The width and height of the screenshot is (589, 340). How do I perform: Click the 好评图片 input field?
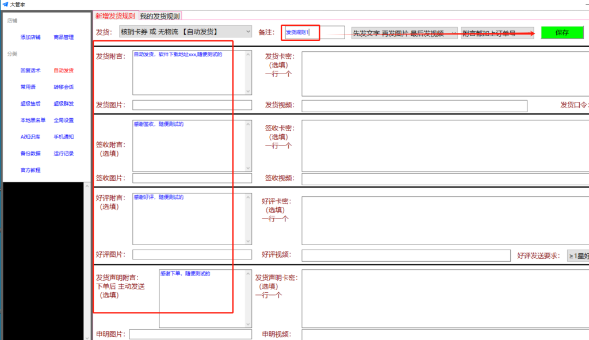tap(192, 254)
